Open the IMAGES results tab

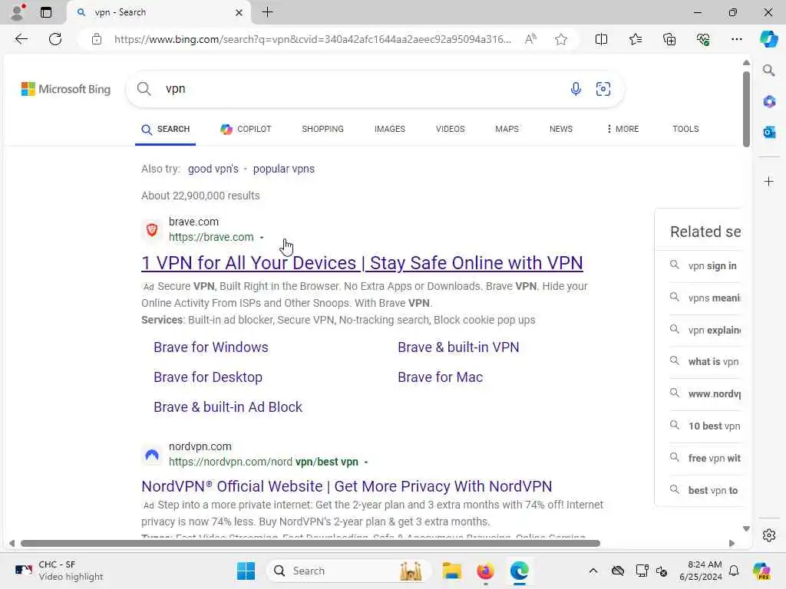pyautogui.click(x=389, y=129)
